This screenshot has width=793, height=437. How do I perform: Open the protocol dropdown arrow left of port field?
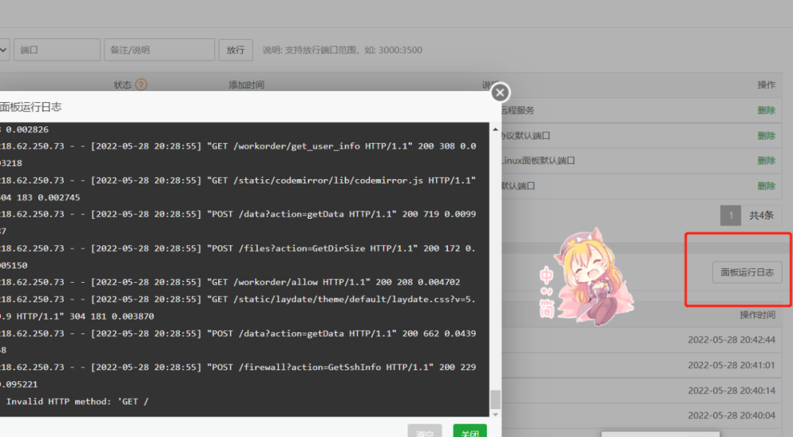[x=4, y=49]
